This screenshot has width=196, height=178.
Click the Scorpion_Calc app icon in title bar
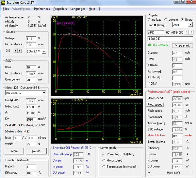pos(3,3)
